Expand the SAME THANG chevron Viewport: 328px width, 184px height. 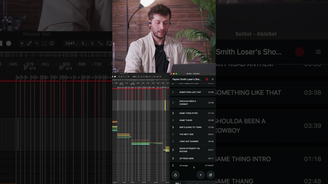[x=173, y=120]
